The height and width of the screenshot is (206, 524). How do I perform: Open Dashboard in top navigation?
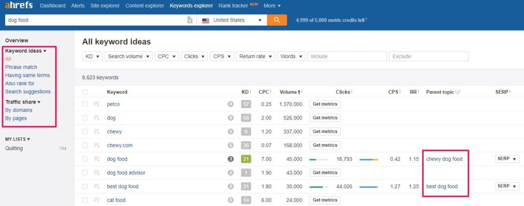(53, 6)
